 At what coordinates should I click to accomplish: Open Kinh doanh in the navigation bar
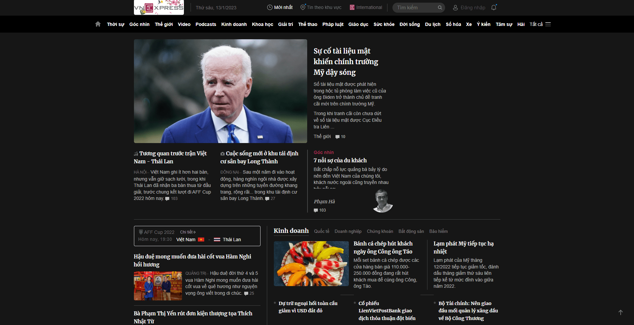click(x=234, y=24)
